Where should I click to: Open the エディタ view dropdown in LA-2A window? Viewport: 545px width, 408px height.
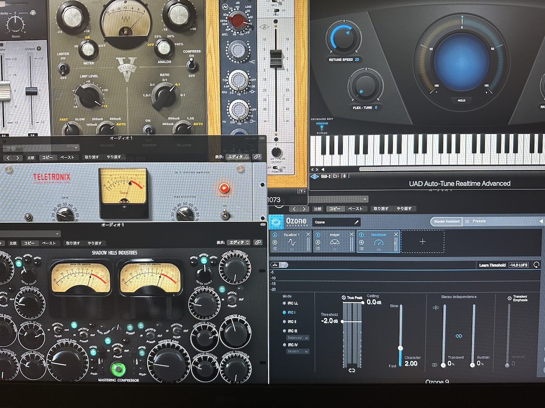tap(239, 157)
